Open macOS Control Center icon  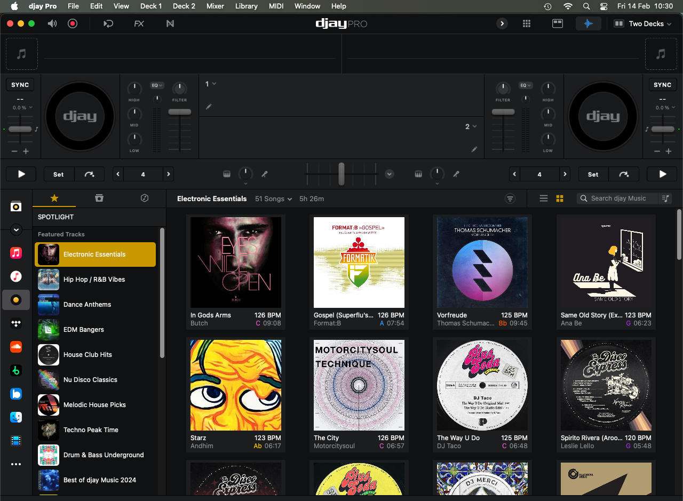pos(604,6)
